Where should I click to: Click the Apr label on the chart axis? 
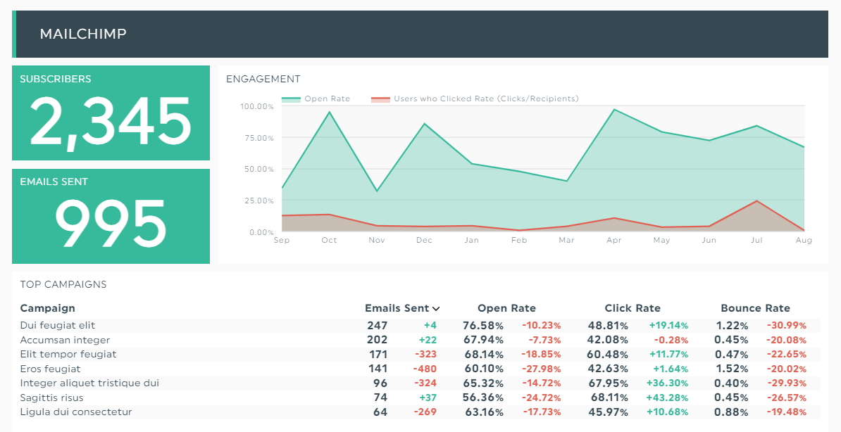tap(614, 240)
